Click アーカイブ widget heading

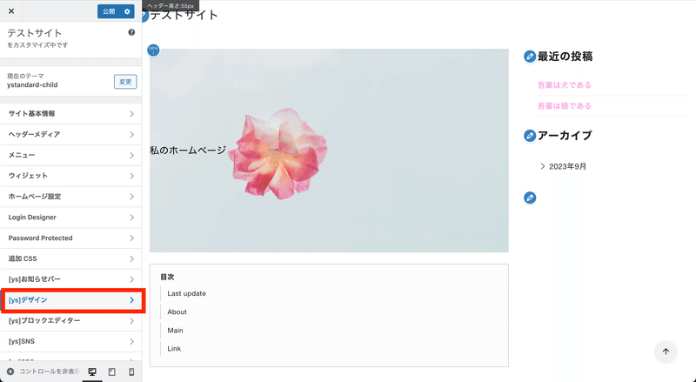pos(565,136)
